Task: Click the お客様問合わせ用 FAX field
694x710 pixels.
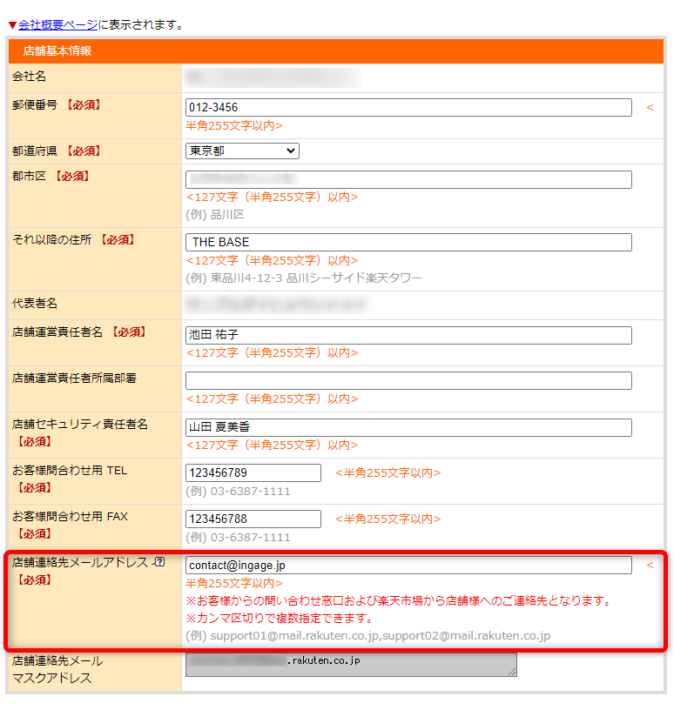Action: pos(253,519)
